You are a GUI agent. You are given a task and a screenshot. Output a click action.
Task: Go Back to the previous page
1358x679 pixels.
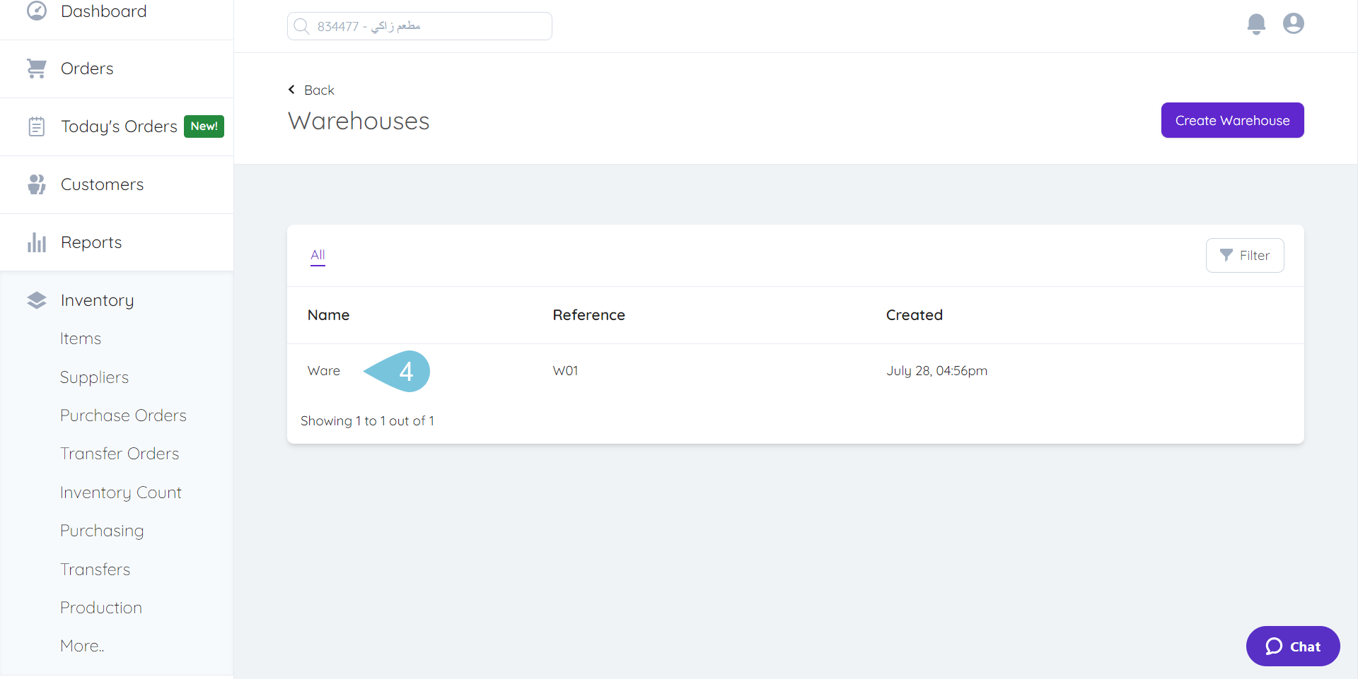tap(311, 90)
